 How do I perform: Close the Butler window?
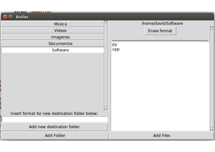tap(5, 17)
